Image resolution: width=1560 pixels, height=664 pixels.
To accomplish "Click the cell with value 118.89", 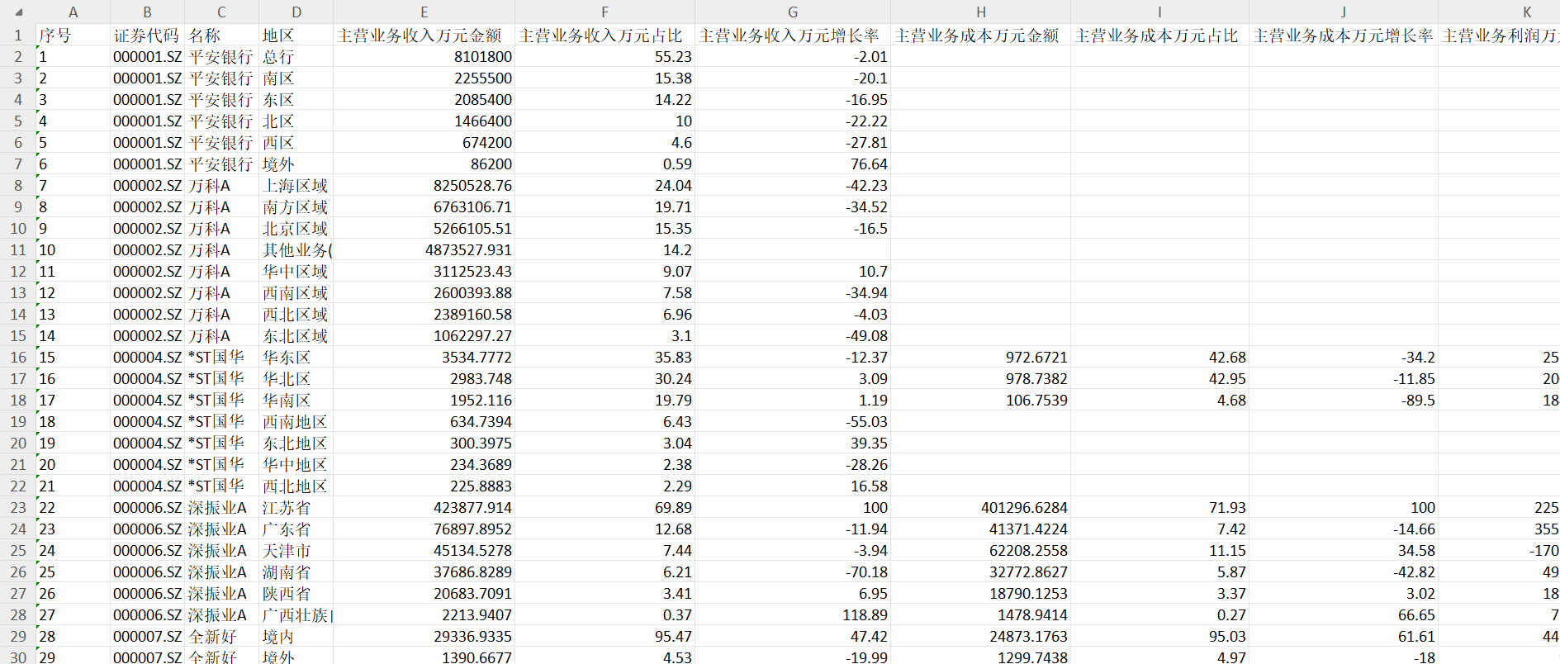I will [x=793, y=615].
